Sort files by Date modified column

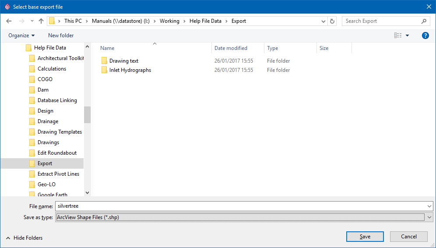[x=231, y=48]
